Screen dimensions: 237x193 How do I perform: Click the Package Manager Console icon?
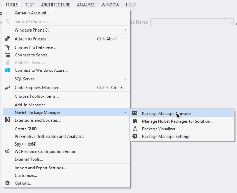click(x=135, y=113)
